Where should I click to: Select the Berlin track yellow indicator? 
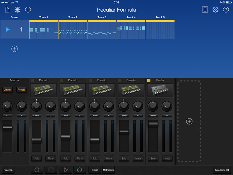point(149,80)
